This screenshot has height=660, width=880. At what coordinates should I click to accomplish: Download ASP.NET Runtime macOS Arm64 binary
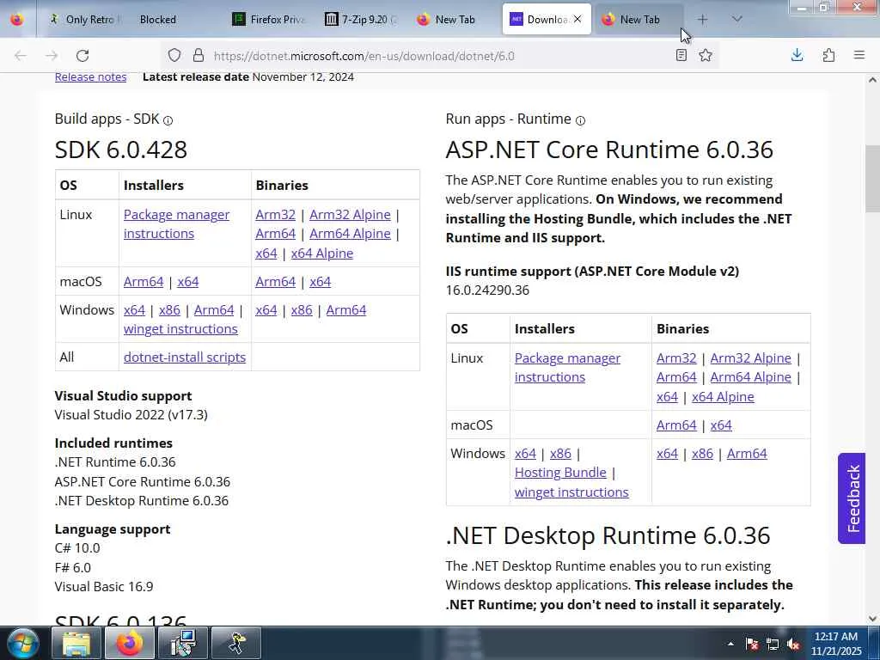[676, 425]
